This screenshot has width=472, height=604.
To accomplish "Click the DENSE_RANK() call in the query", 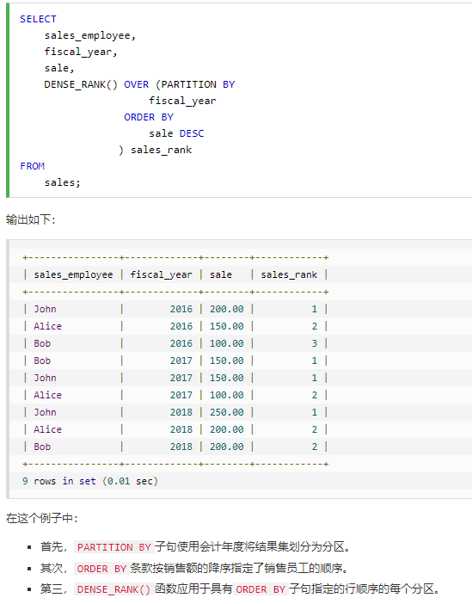I will pyautogui.click(x=81, y=84).
